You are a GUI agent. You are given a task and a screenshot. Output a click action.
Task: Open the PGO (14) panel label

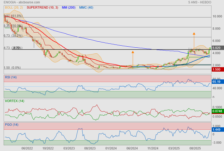pyautogui.click(x=11, y=125)
